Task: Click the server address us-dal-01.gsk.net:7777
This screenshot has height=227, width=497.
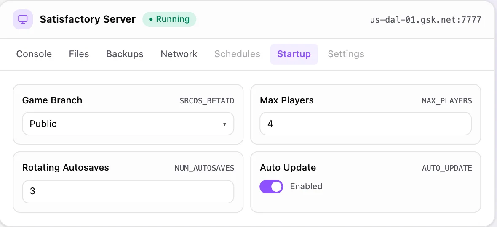Action: point(426,20)
